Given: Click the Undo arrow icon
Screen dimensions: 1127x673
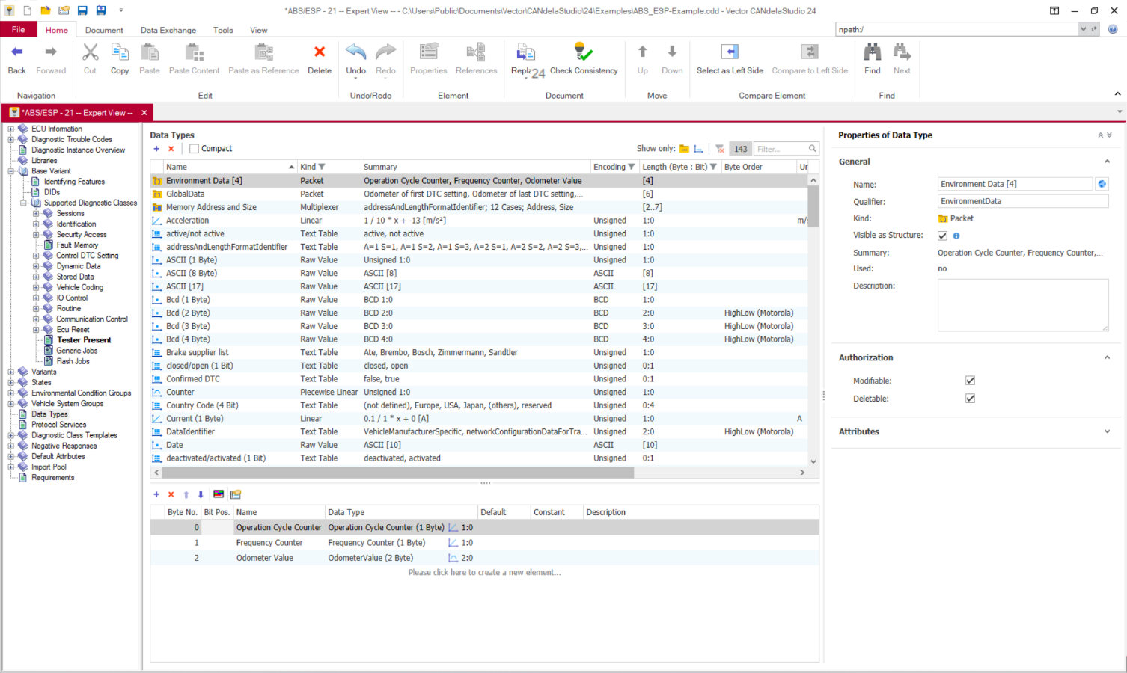Looking at the screenshot, I should coord(355,52).
